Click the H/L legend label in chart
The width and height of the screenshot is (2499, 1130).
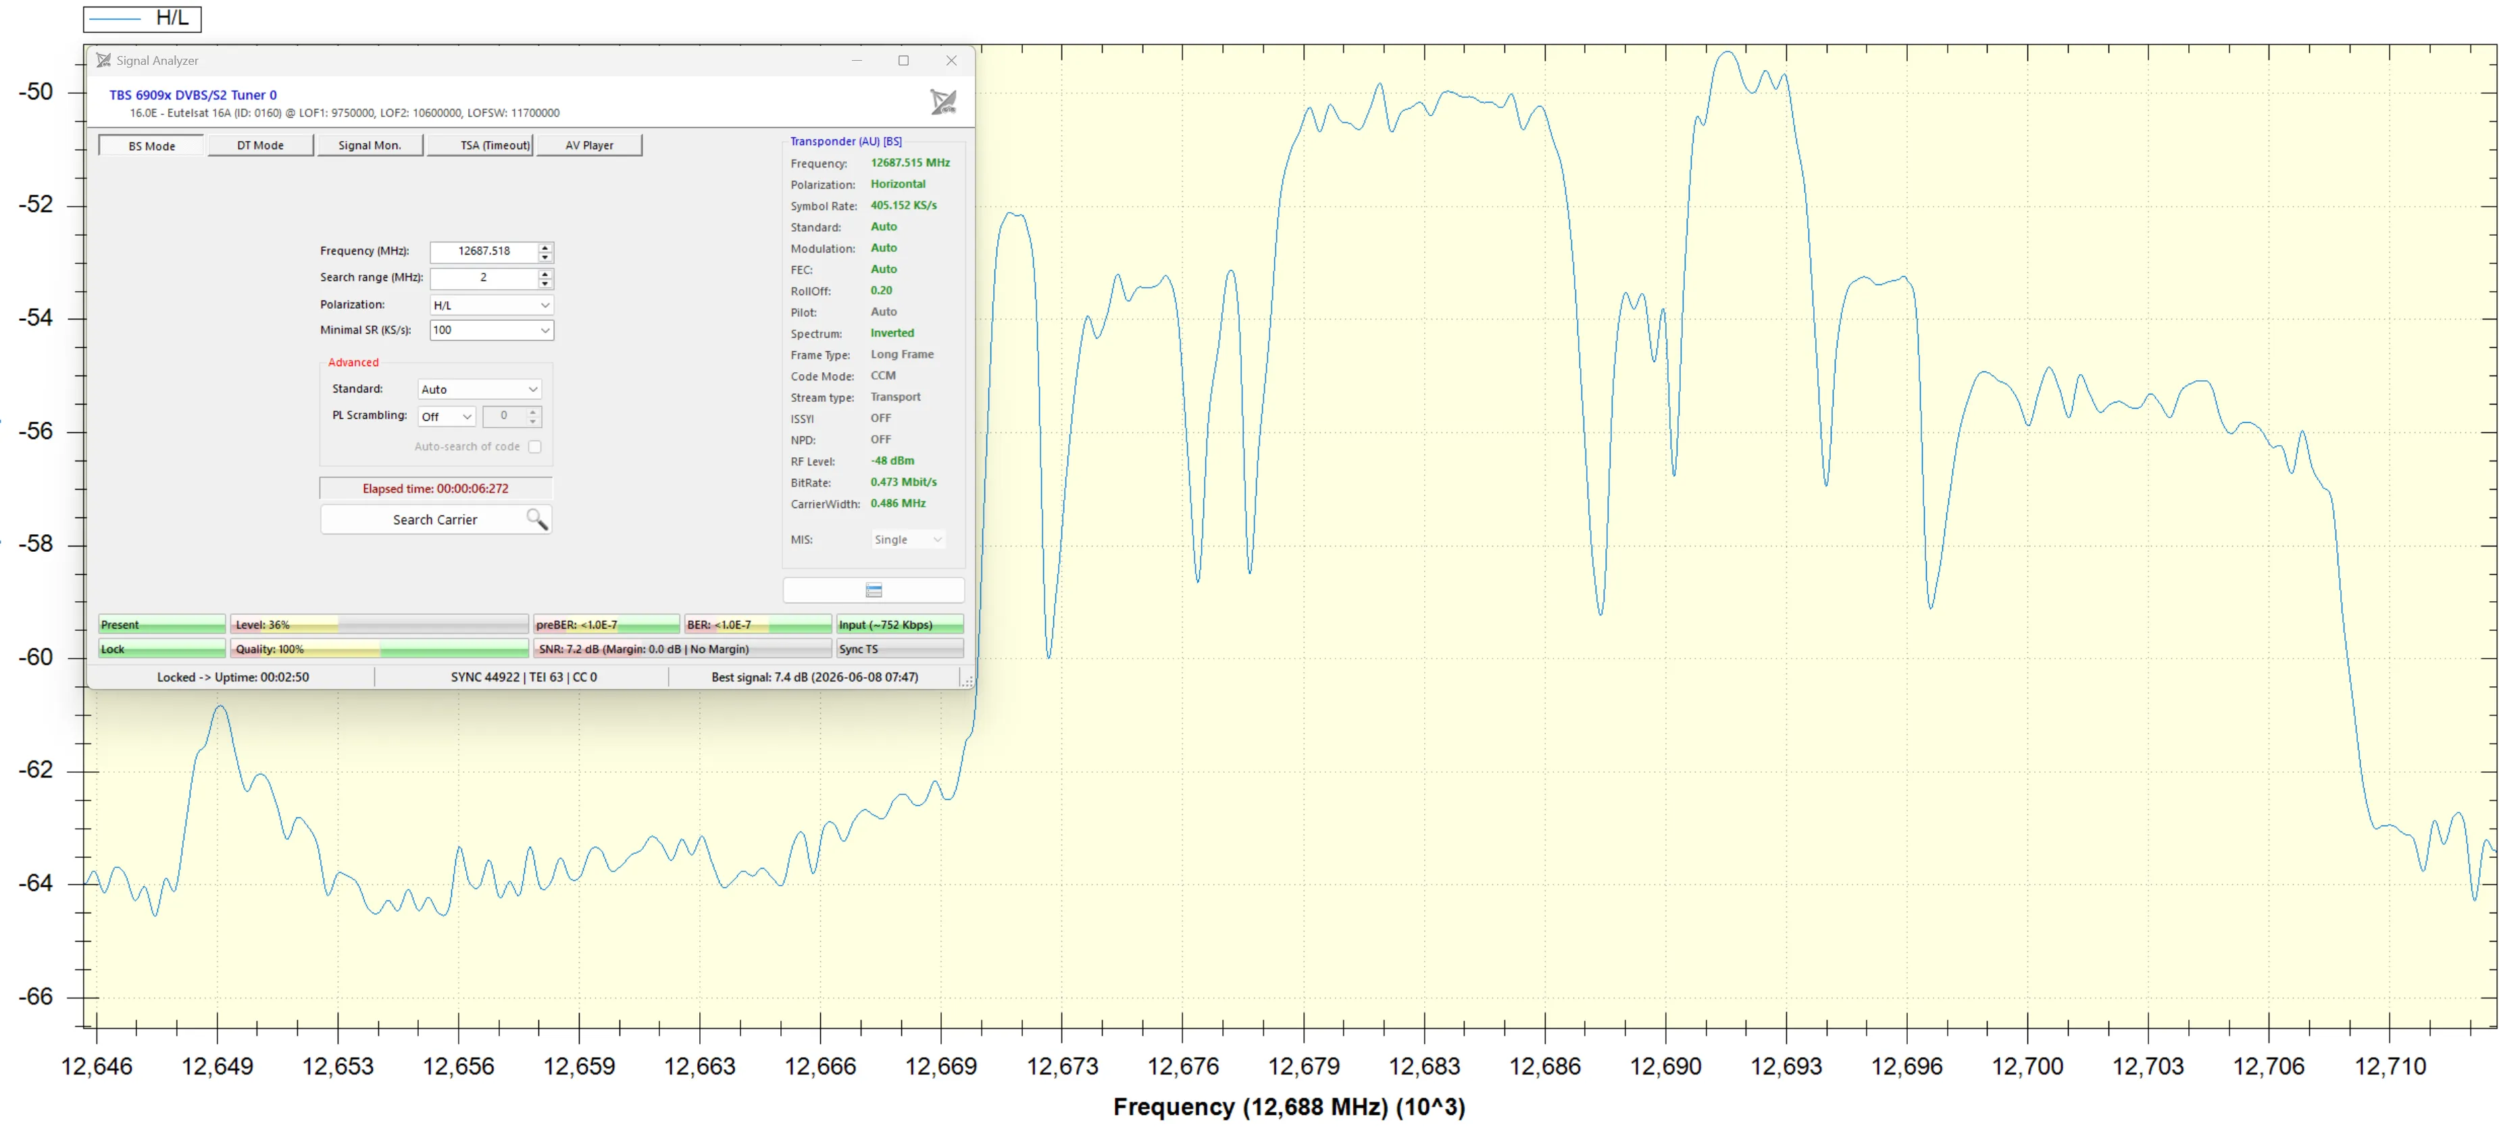click(173, 18)
